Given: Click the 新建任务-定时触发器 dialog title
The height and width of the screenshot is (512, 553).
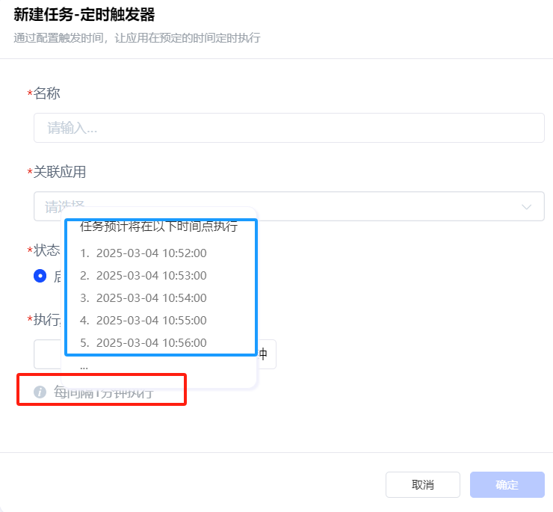Looking at the screenshot, I should pyautogui.click(x=89, y=13).
